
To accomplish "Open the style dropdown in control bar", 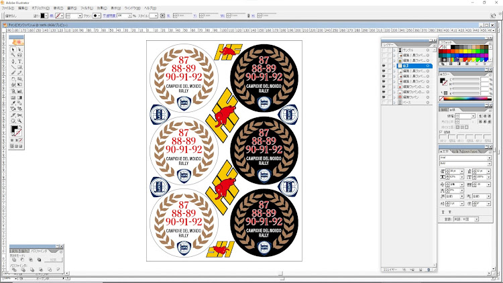I will (156, 15).
